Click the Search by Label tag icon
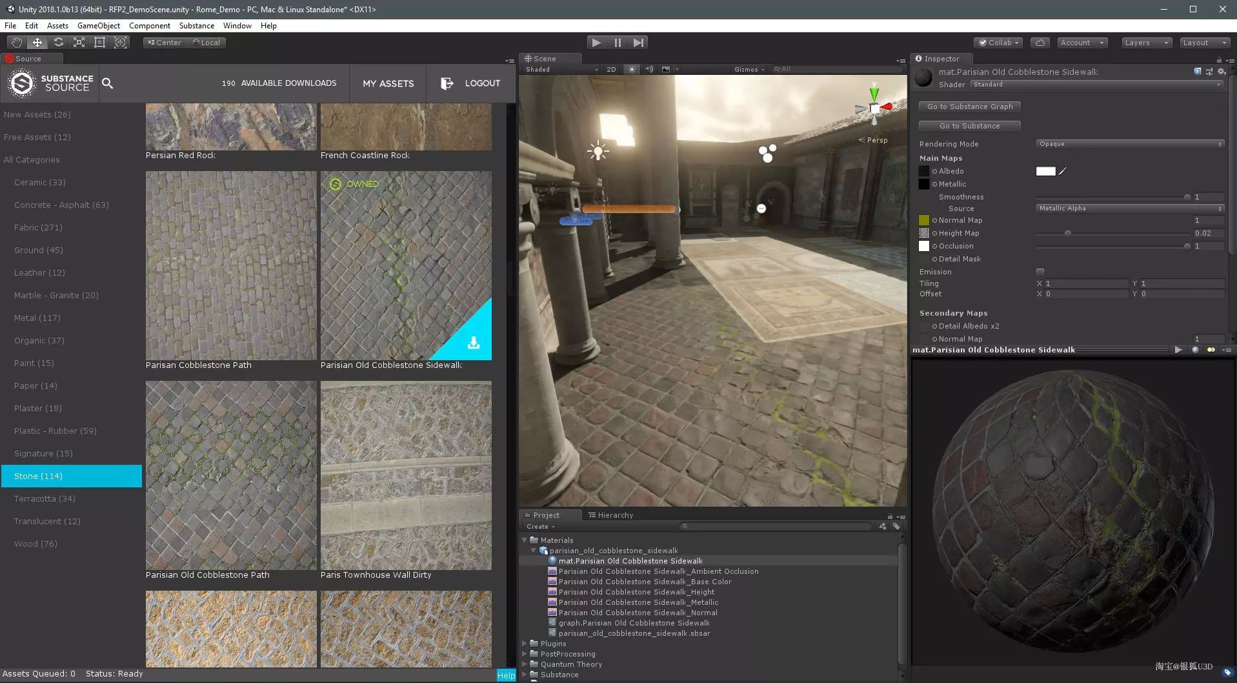 [896, 527]
